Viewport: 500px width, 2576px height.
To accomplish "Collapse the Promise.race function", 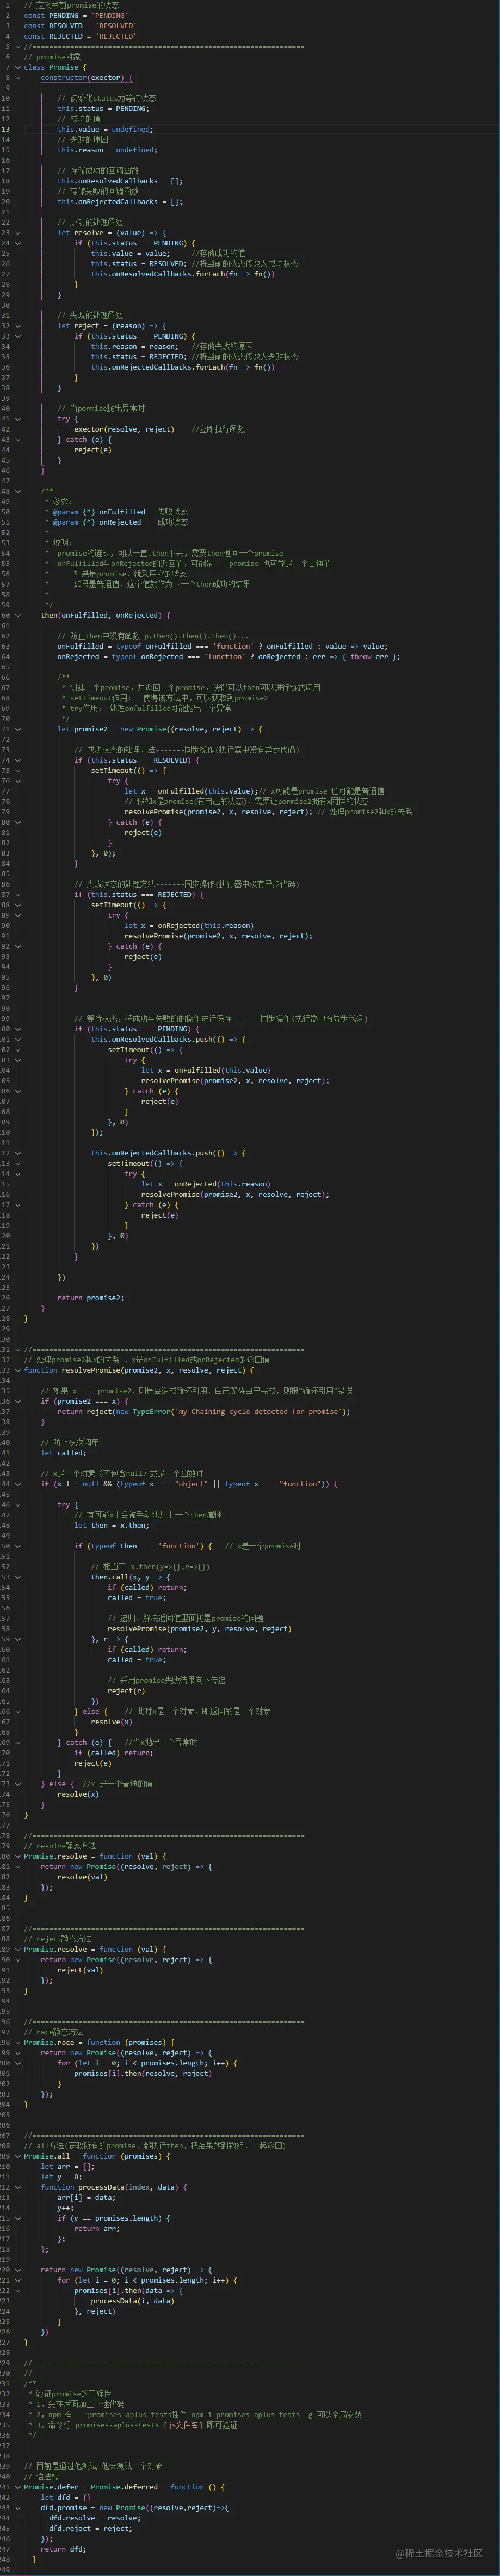I will click(17, 2042).
